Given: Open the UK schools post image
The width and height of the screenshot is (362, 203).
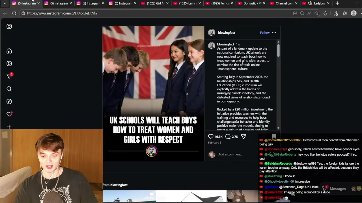Looking at the screenshot, I should coord(153,93).
